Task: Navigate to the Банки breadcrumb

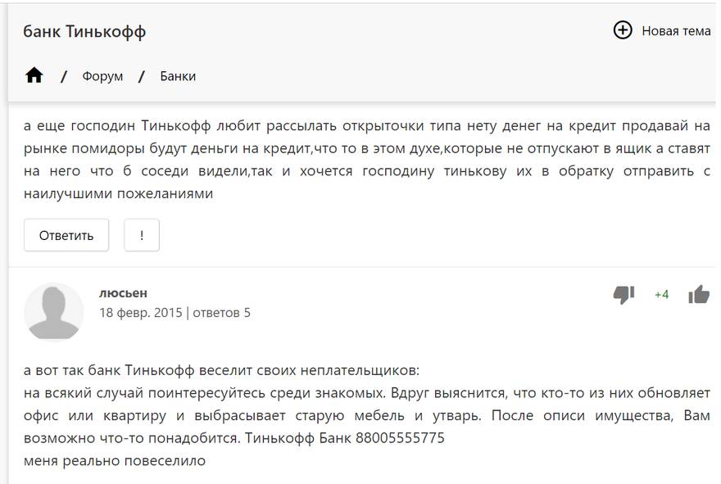Action: 178,76
